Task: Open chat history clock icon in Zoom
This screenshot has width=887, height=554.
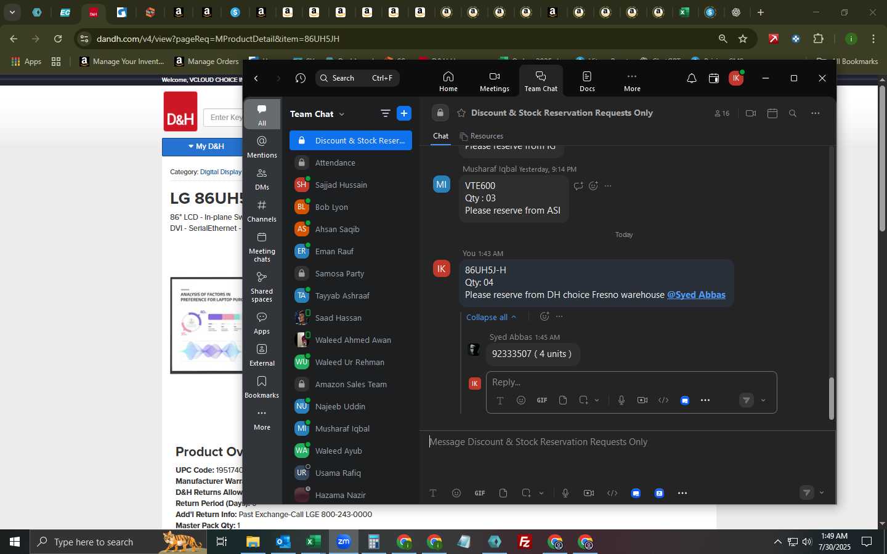Action: pyautogui.click(x=301, y=78)
